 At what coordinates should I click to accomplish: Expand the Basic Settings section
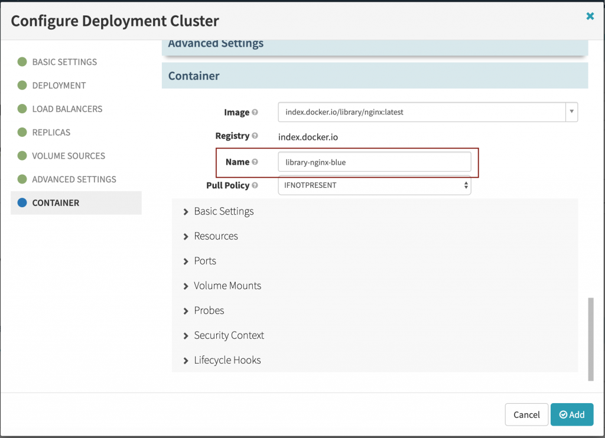[x=223, y=211]
